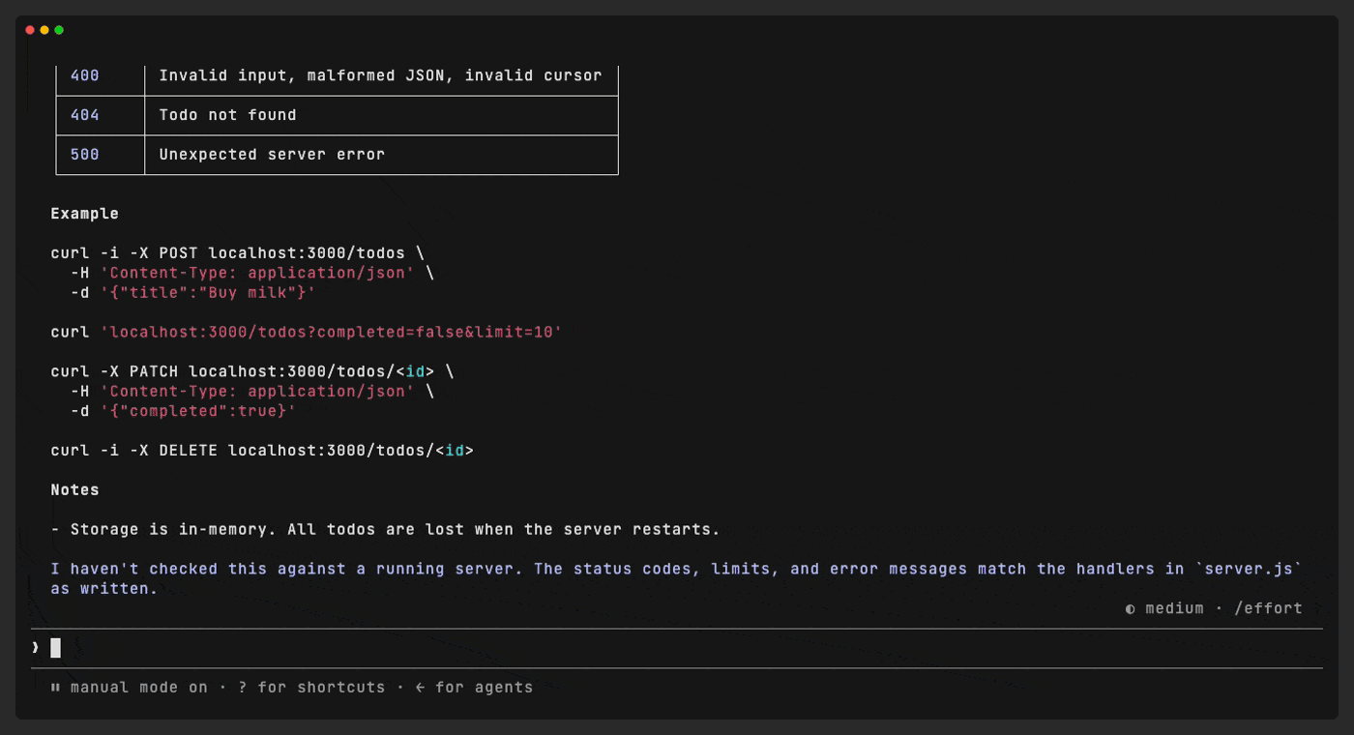This screenshot has width=1354, height=735.
Task: Click the "Storage is in-memory" note line
Action: [386, 530]
